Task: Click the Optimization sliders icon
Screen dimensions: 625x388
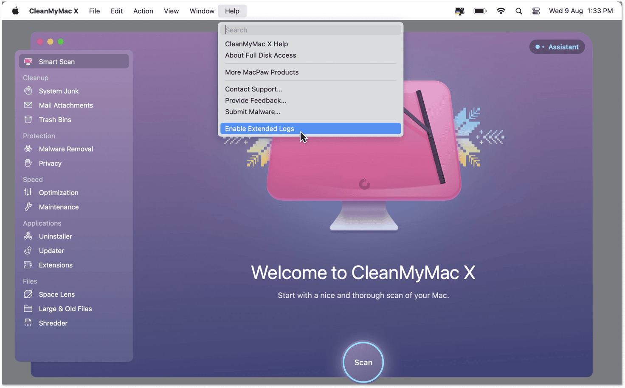Action: 28,192
